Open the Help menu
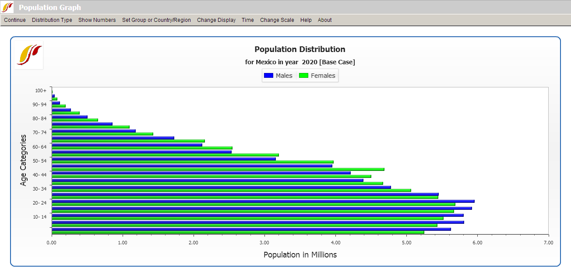The height and width of the screenshot is (271, 571). pos(306,20)
